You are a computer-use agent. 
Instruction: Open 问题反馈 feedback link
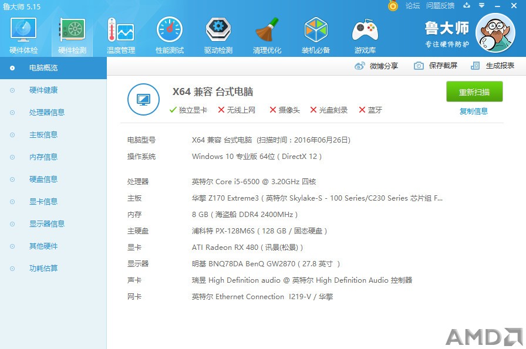coord(440,6)
